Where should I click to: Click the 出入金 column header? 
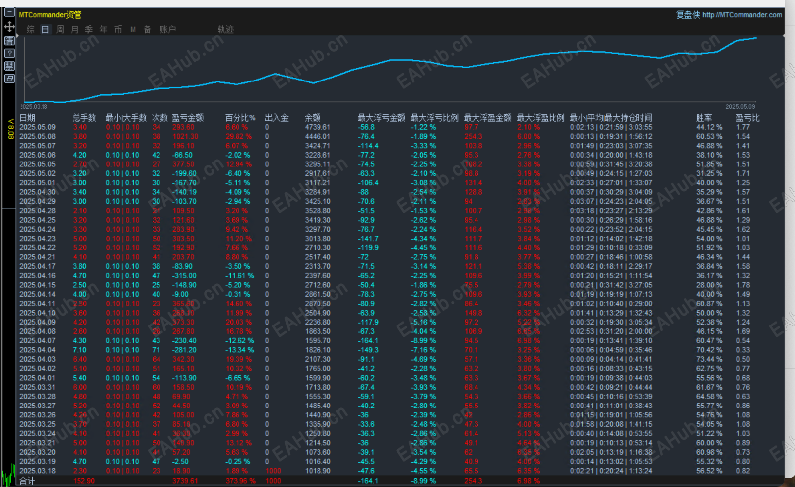tap(277, 118)
